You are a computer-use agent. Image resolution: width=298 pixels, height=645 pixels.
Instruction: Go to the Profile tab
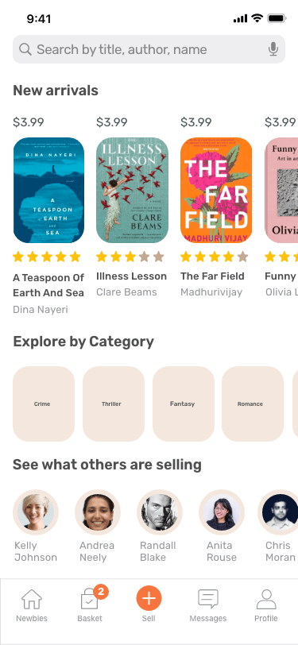(x=266, y=605)
